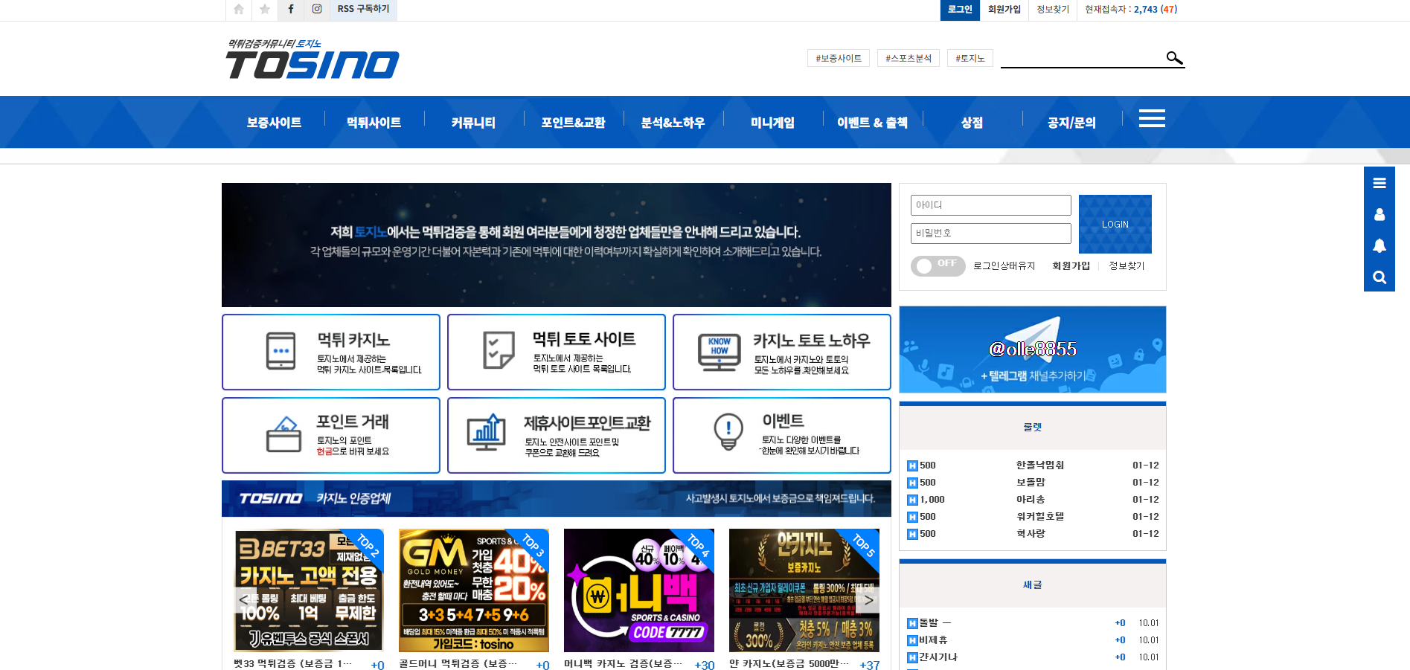
Task: Open the hamburger menu in blue navigation bar
Action: [1152, 119]
